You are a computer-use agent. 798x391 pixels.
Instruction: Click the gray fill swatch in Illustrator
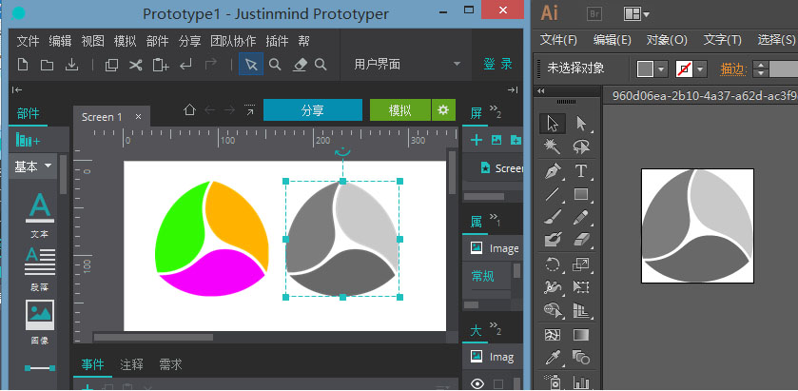(645, 68)
